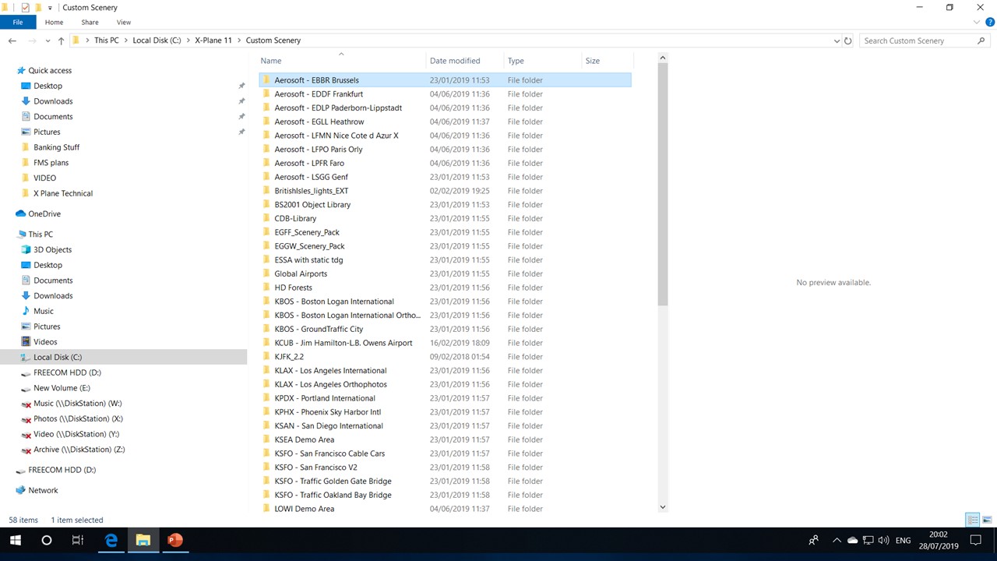
Task: Open the Share ribbon tab
Action: click(x=90, y=23)
